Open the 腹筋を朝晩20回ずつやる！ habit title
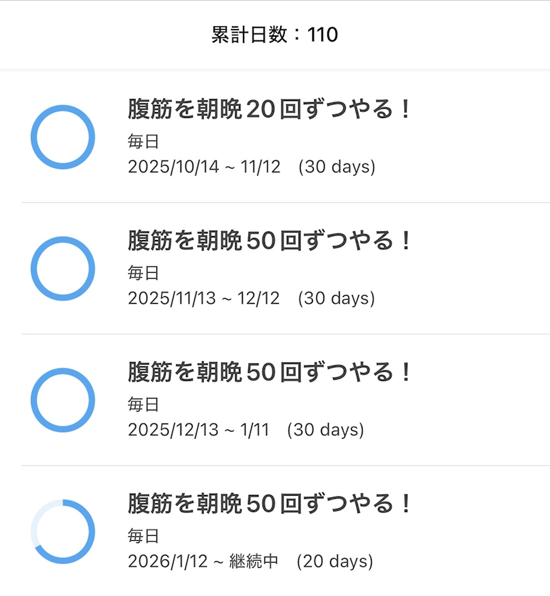This screenshot has height=596, width=550. [x=269, y=109]
